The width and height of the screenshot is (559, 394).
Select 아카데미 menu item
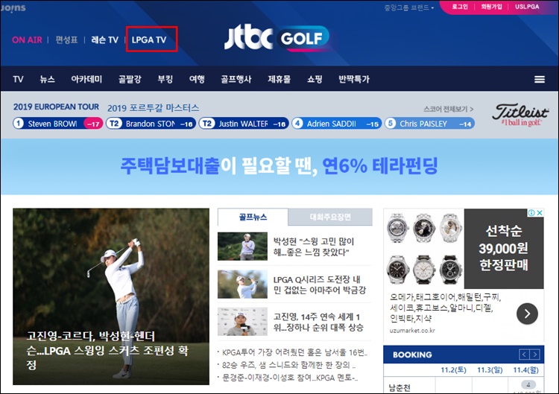86,79
